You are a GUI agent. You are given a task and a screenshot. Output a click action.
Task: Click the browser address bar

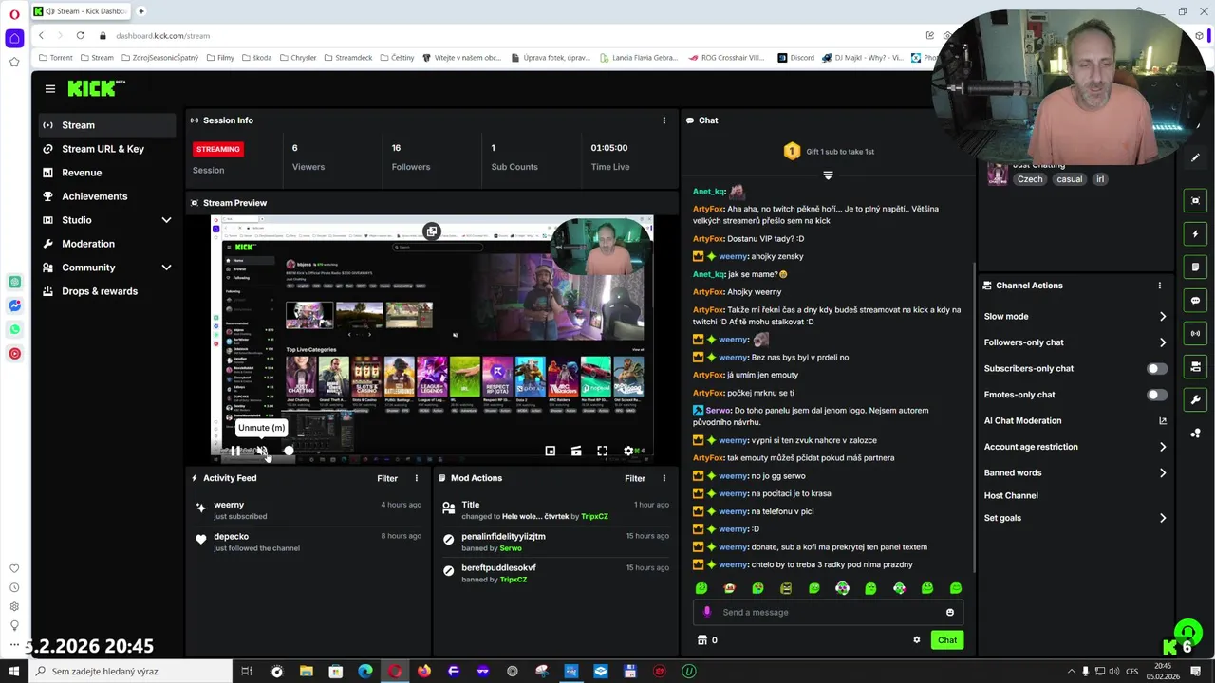[513, 36]
